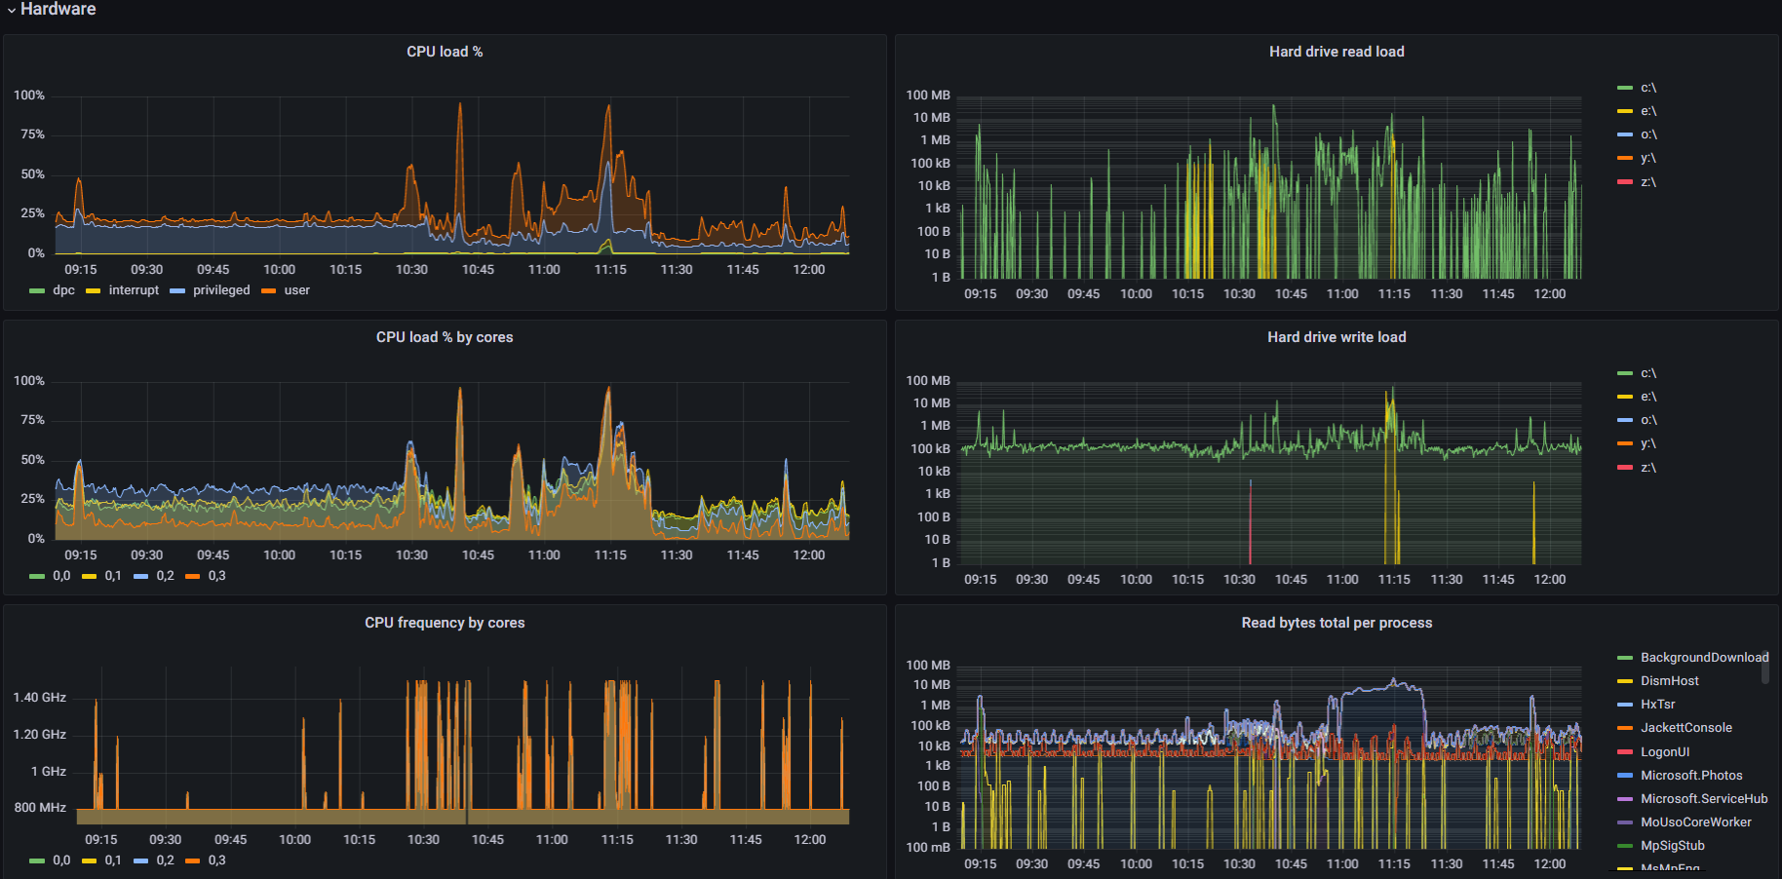The image size is (1782, 879).
Task: Open the CPU frequency by cores panel menu
Action: coord(445,623)
